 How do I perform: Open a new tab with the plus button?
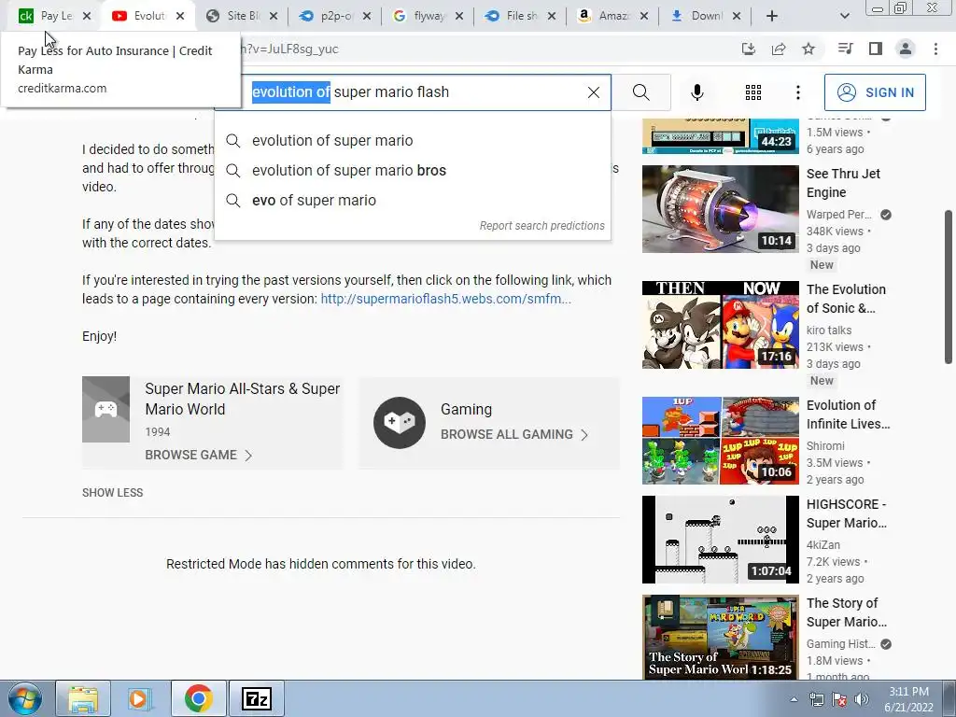pyautogui.click(x=771, y=16)
